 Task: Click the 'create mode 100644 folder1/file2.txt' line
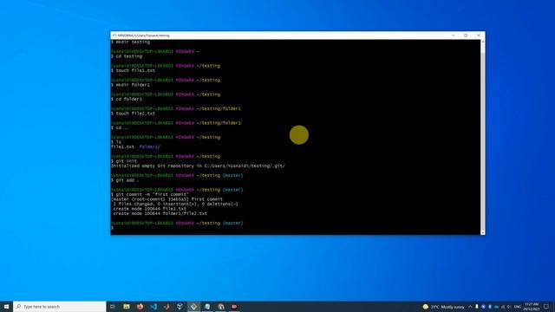point(160,214)
